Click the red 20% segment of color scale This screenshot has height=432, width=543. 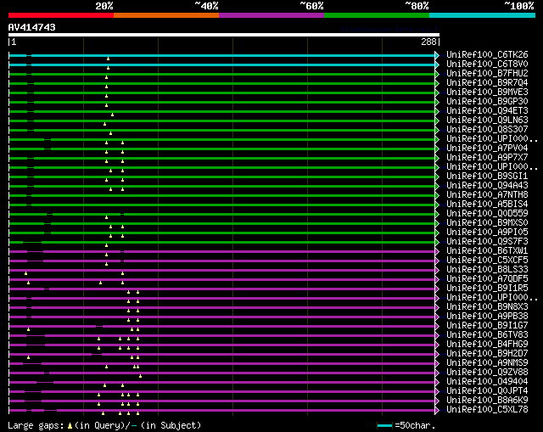(60, 14)
